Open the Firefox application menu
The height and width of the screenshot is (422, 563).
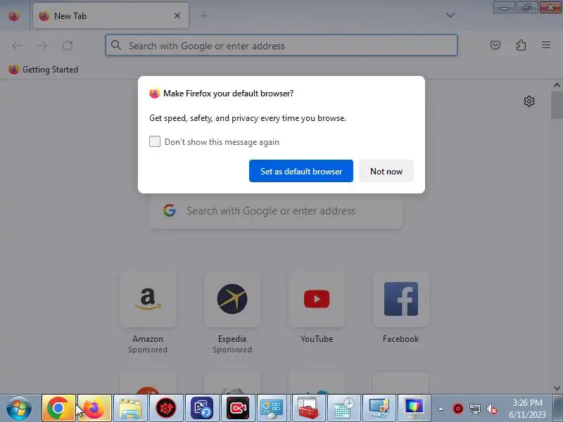(x=546, y=45)
